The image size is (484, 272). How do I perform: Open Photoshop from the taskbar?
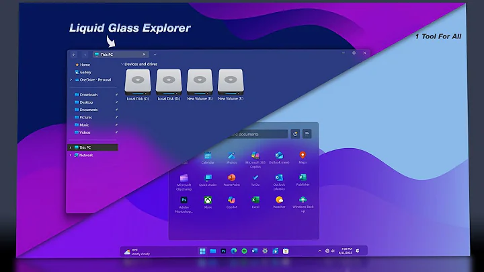223,251
